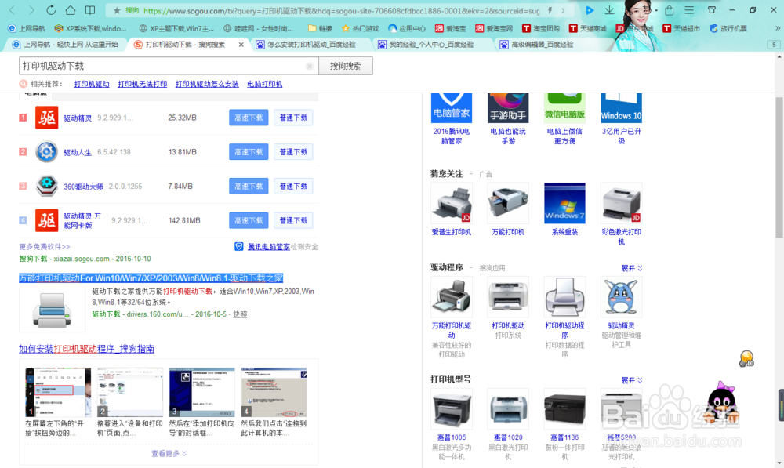Viewport: 784px width, 468px height.
Task: Open the 旅行机票 bookmark
Action: 728,28
